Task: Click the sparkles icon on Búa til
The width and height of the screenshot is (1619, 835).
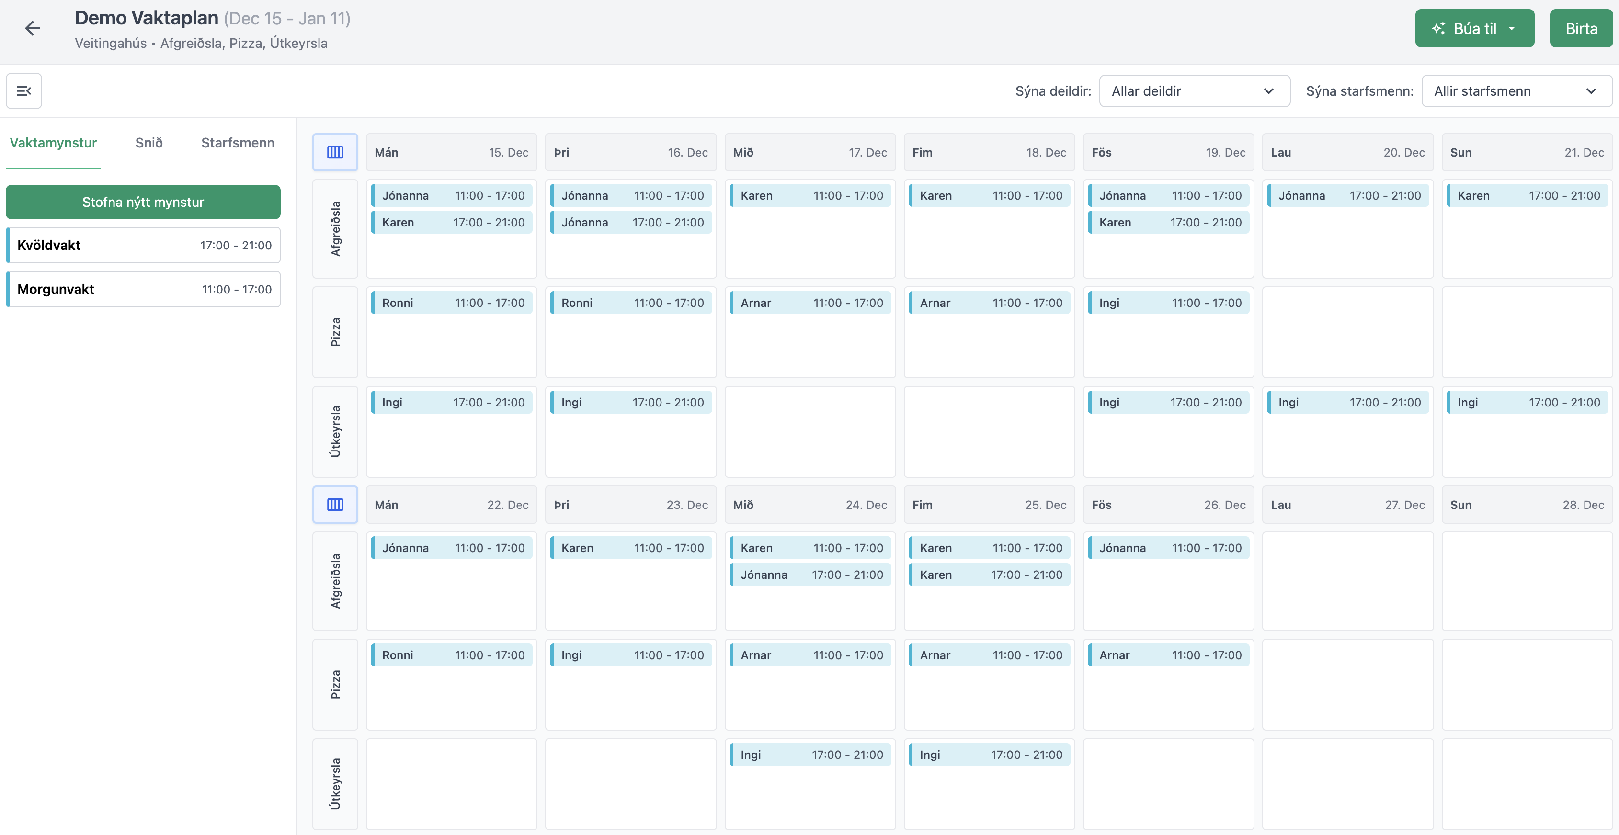Action: (x=1439, y=28)
